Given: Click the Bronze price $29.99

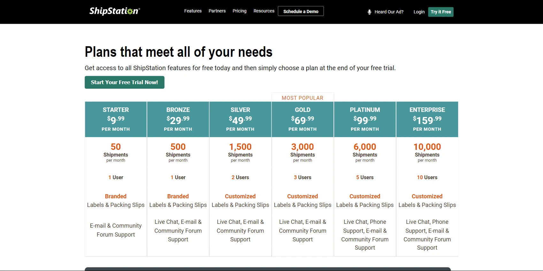Looking at the screenshot, I should tap(178, 120).
